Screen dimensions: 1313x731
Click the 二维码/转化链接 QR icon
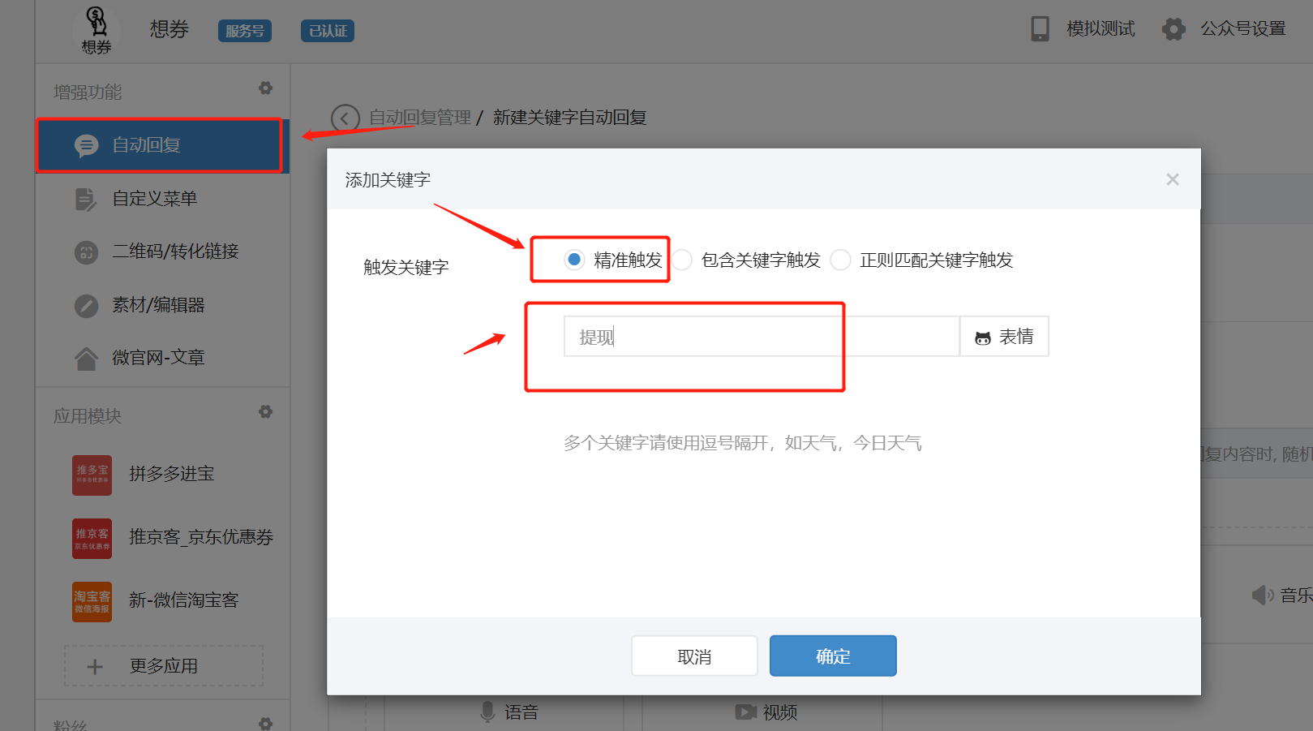click(86, 252)
